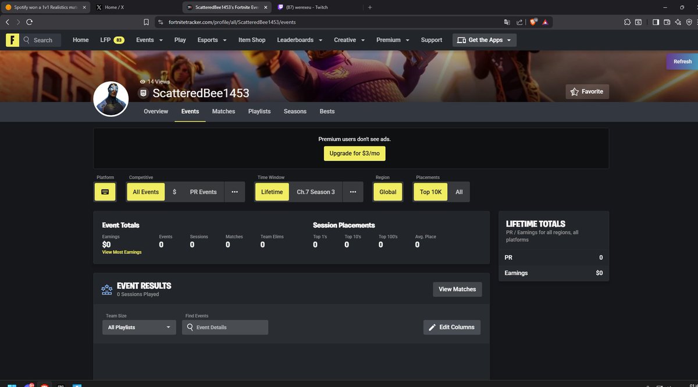Expand more competitive filter options ellipsis

(x=234, y=192)
